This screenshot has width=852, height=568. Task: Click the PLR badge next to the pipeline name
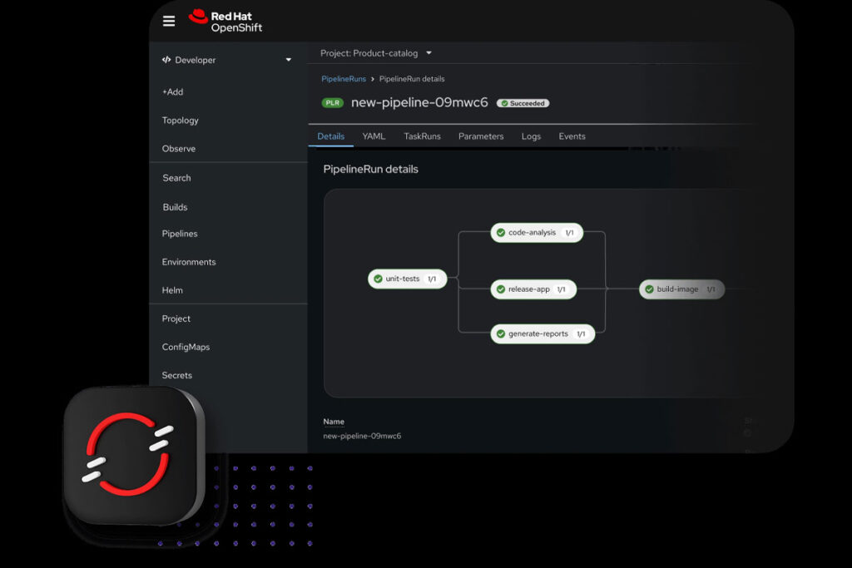pyautogui.click(x=332, y=103)
